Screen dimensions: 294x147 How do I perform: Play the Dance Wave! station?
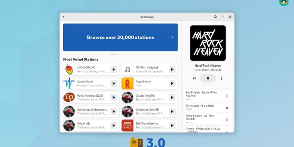(114, 83)
